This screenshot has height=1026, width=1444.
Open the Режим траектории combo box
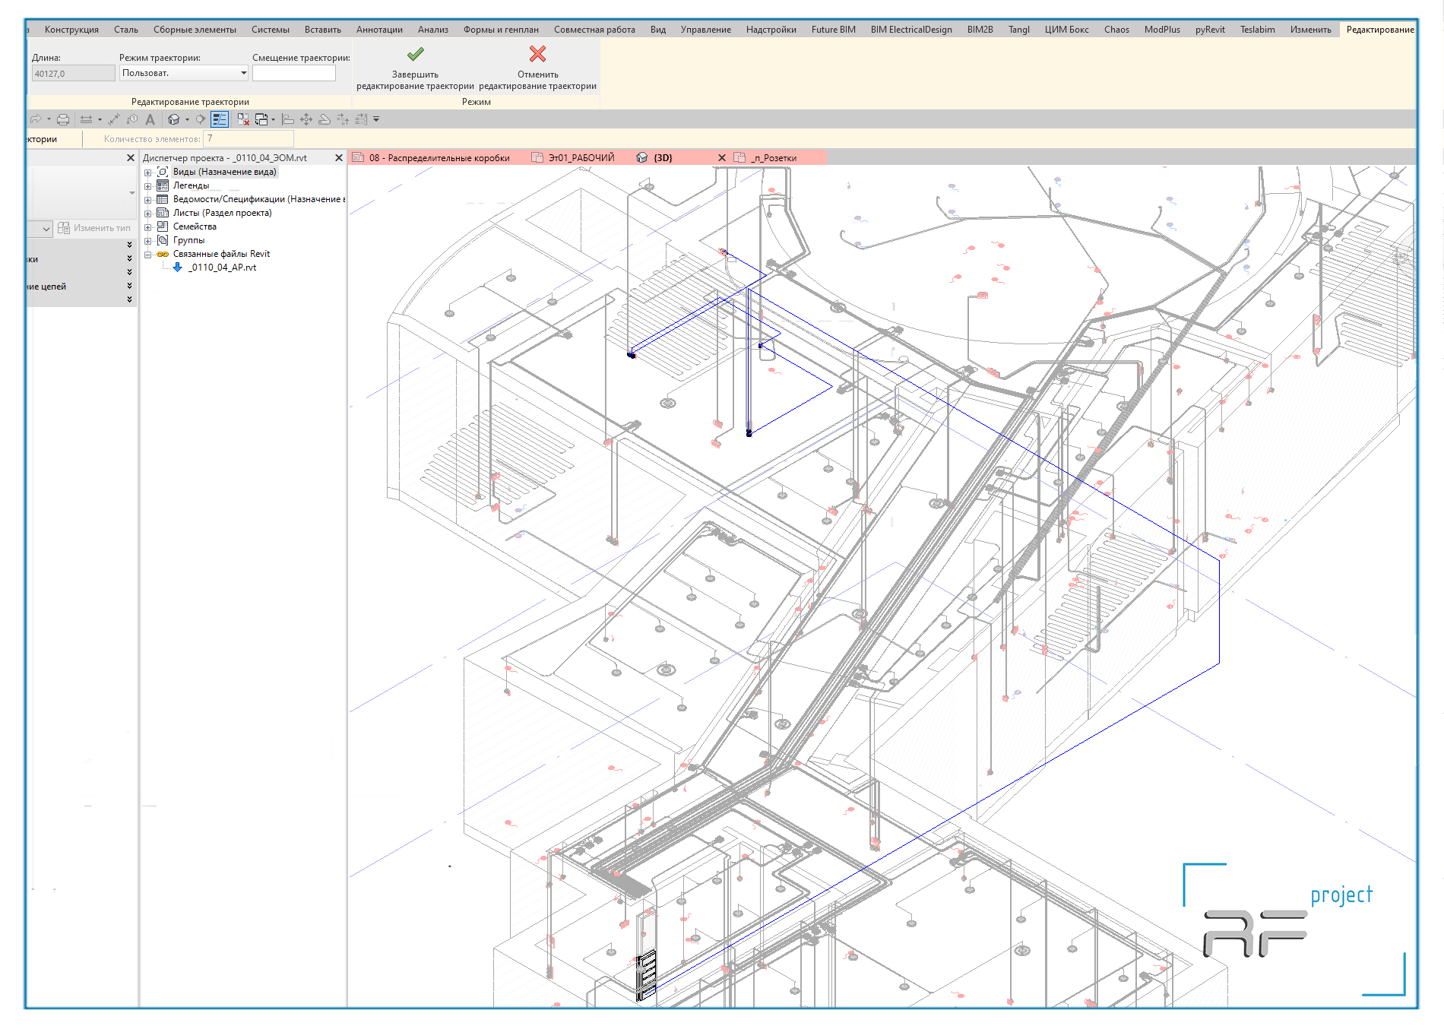pos(184,73)
